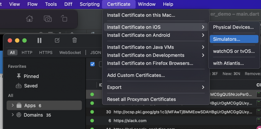The image size is (261, 129).
Task: Click the simulator rotate device icon
Action: 64,19
